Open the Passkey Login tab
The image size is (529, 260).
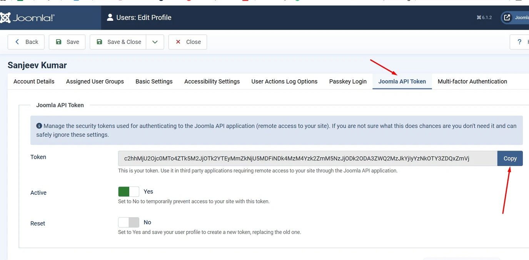[x=348, y=82]
